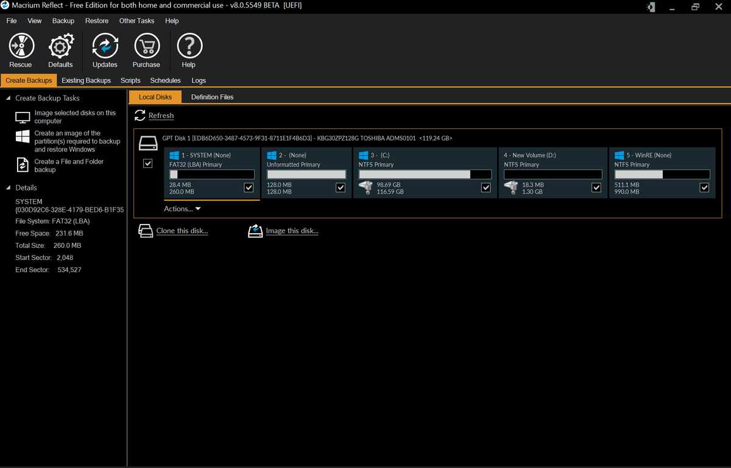Image resolution: width=731 pixels, height=468 pixels.
Task: Select 'Image selected disks on this computer' icon
Action: tap(23, 117)
